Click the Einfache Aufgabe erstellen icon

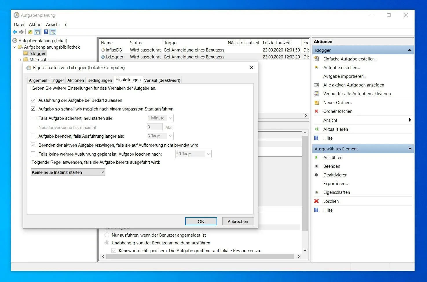click(x=317, y=59)
